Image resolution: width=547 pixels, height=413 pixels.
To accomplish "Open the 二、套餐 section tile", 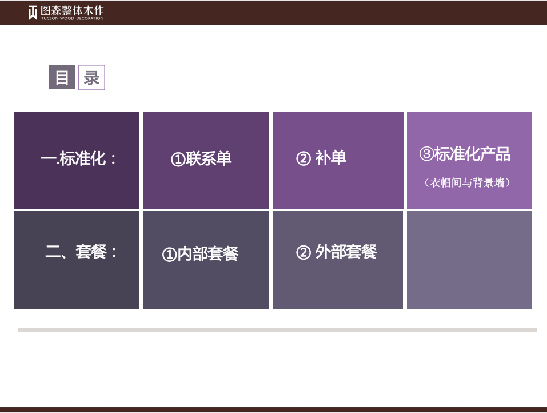I will click(76, 260).
